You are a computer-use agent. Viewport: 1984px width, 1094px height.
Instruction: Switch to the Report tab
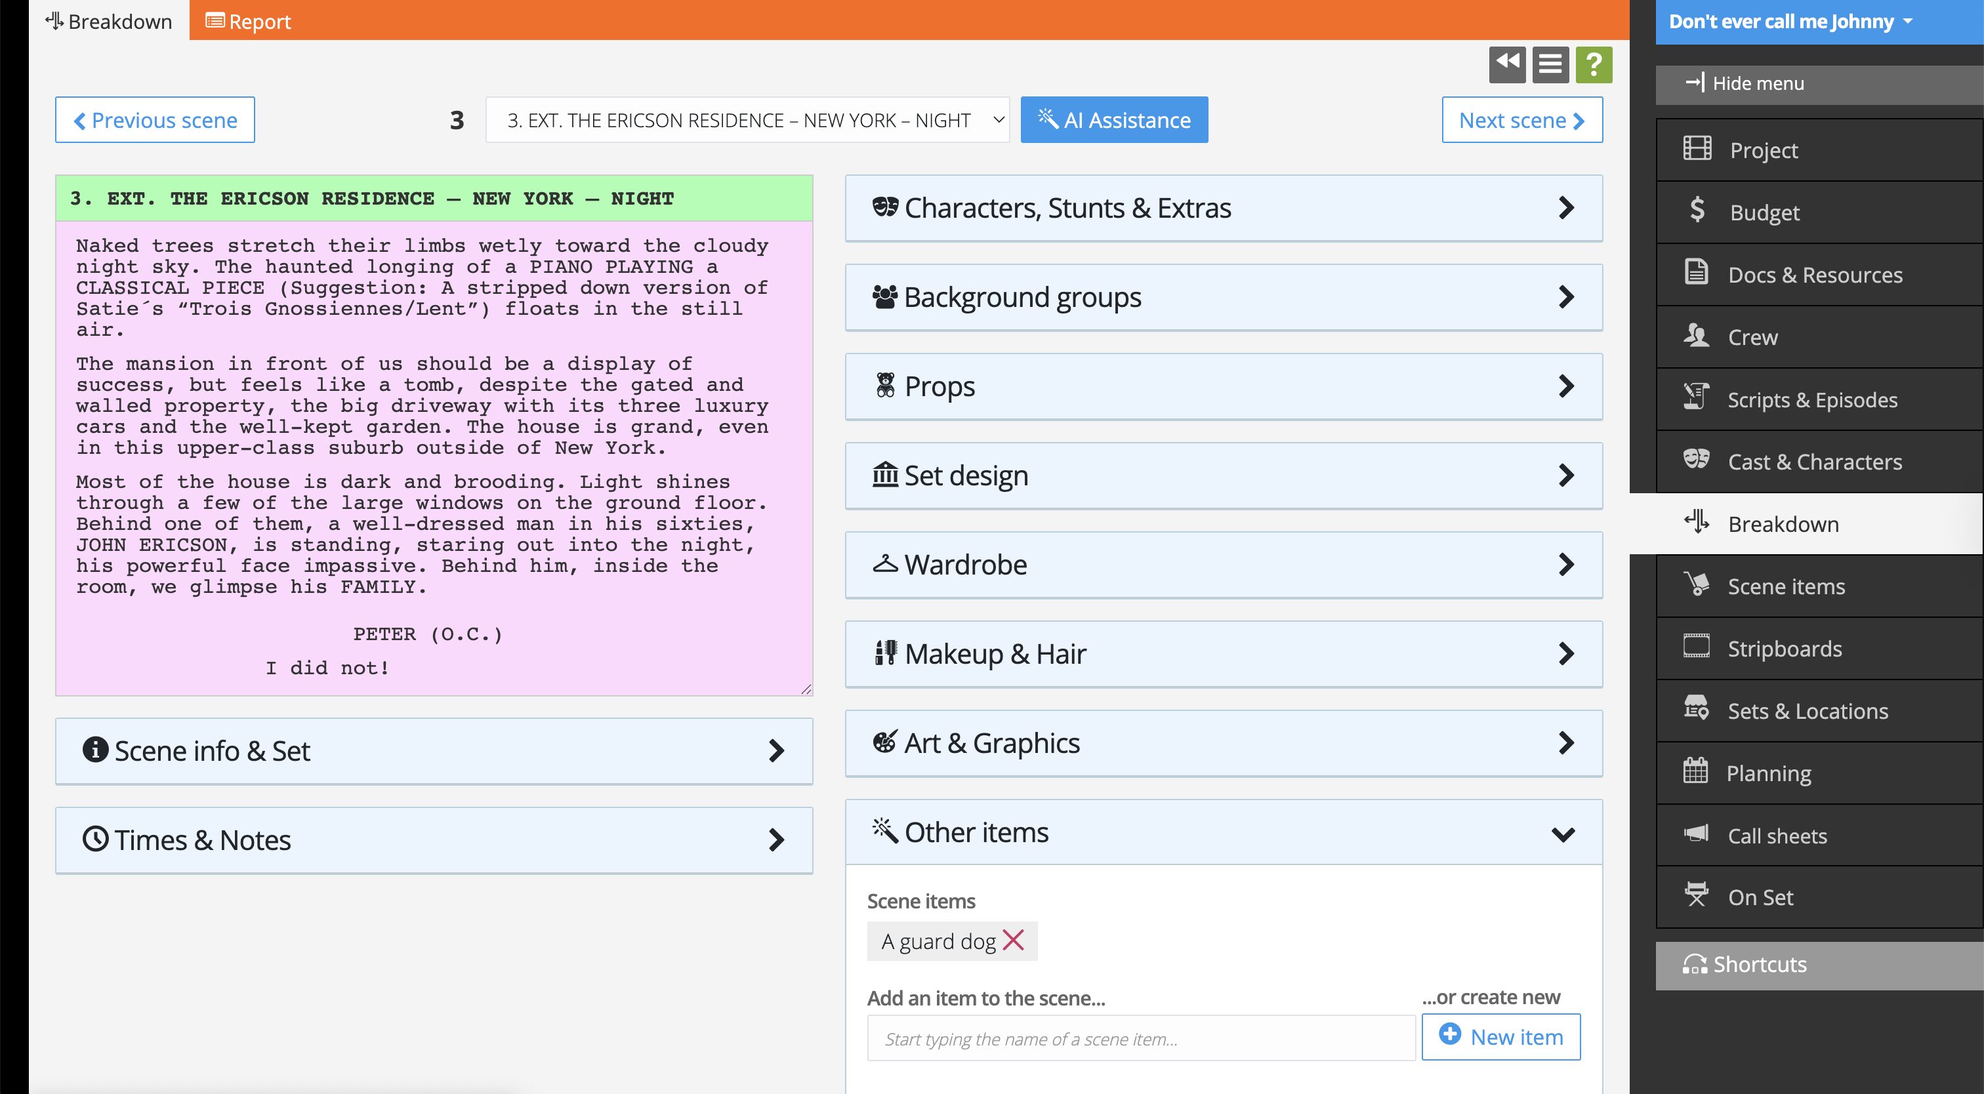pos(248,22)
